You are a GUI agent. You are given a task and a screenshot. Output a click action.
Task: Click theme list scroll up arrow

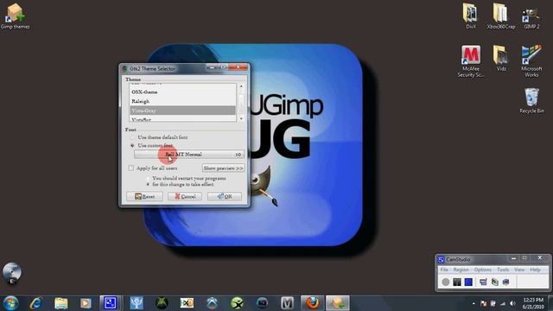(x=241, y=86)
